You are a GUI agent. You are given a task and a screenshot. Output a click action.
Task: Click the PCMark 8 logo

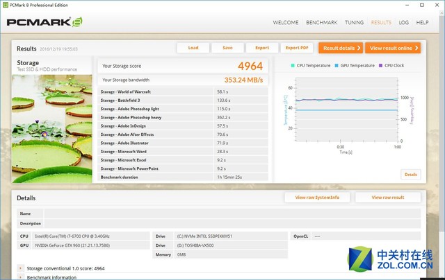[44, 22]
